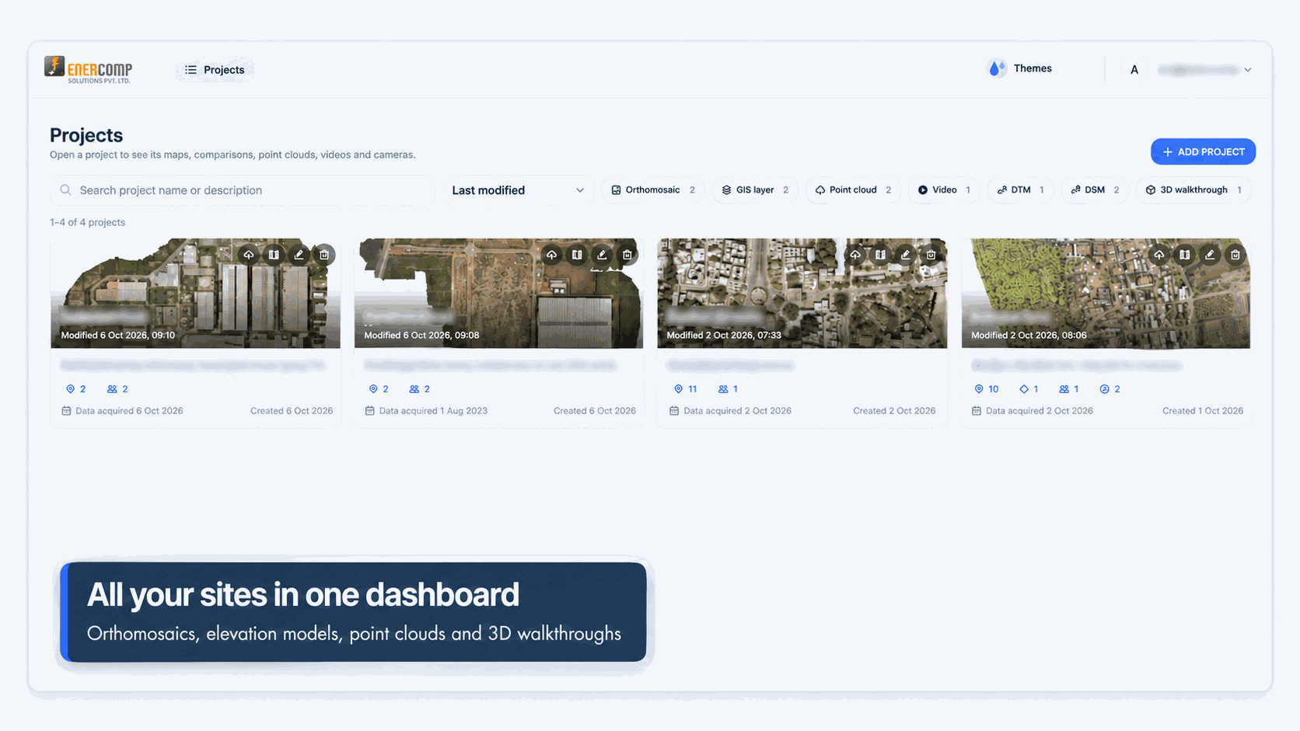This screenshot has width=1300, height=731.
Task: Delete the project modified 6 Oct 09:08
Action: 627,255
